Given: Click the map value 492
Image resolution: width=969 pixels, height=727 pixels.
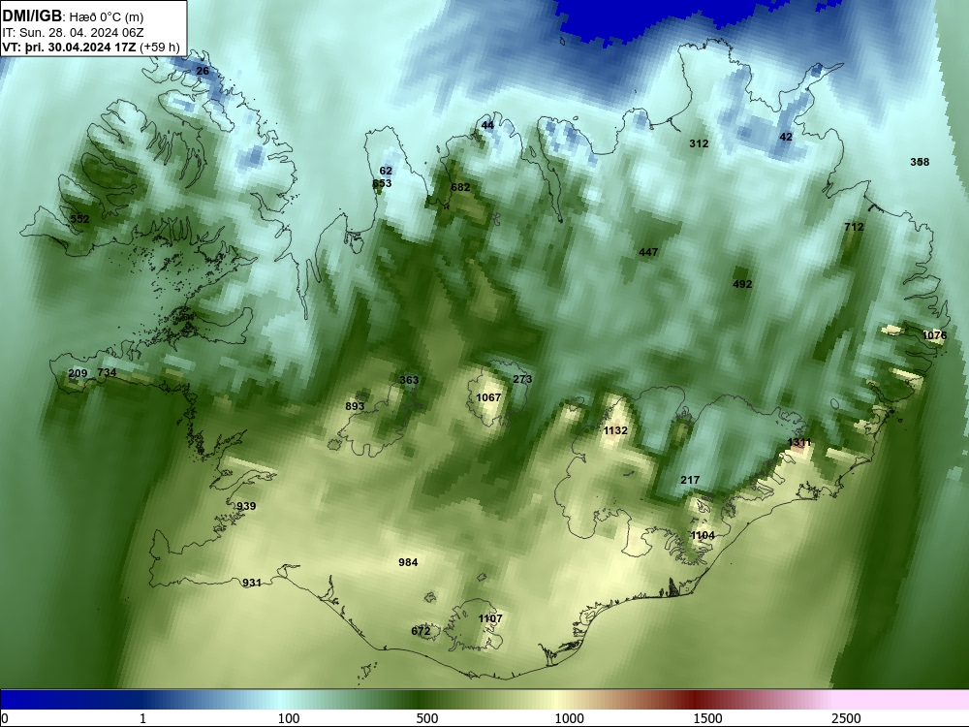Looking at the screenshot, I should (x=742, y=284).
